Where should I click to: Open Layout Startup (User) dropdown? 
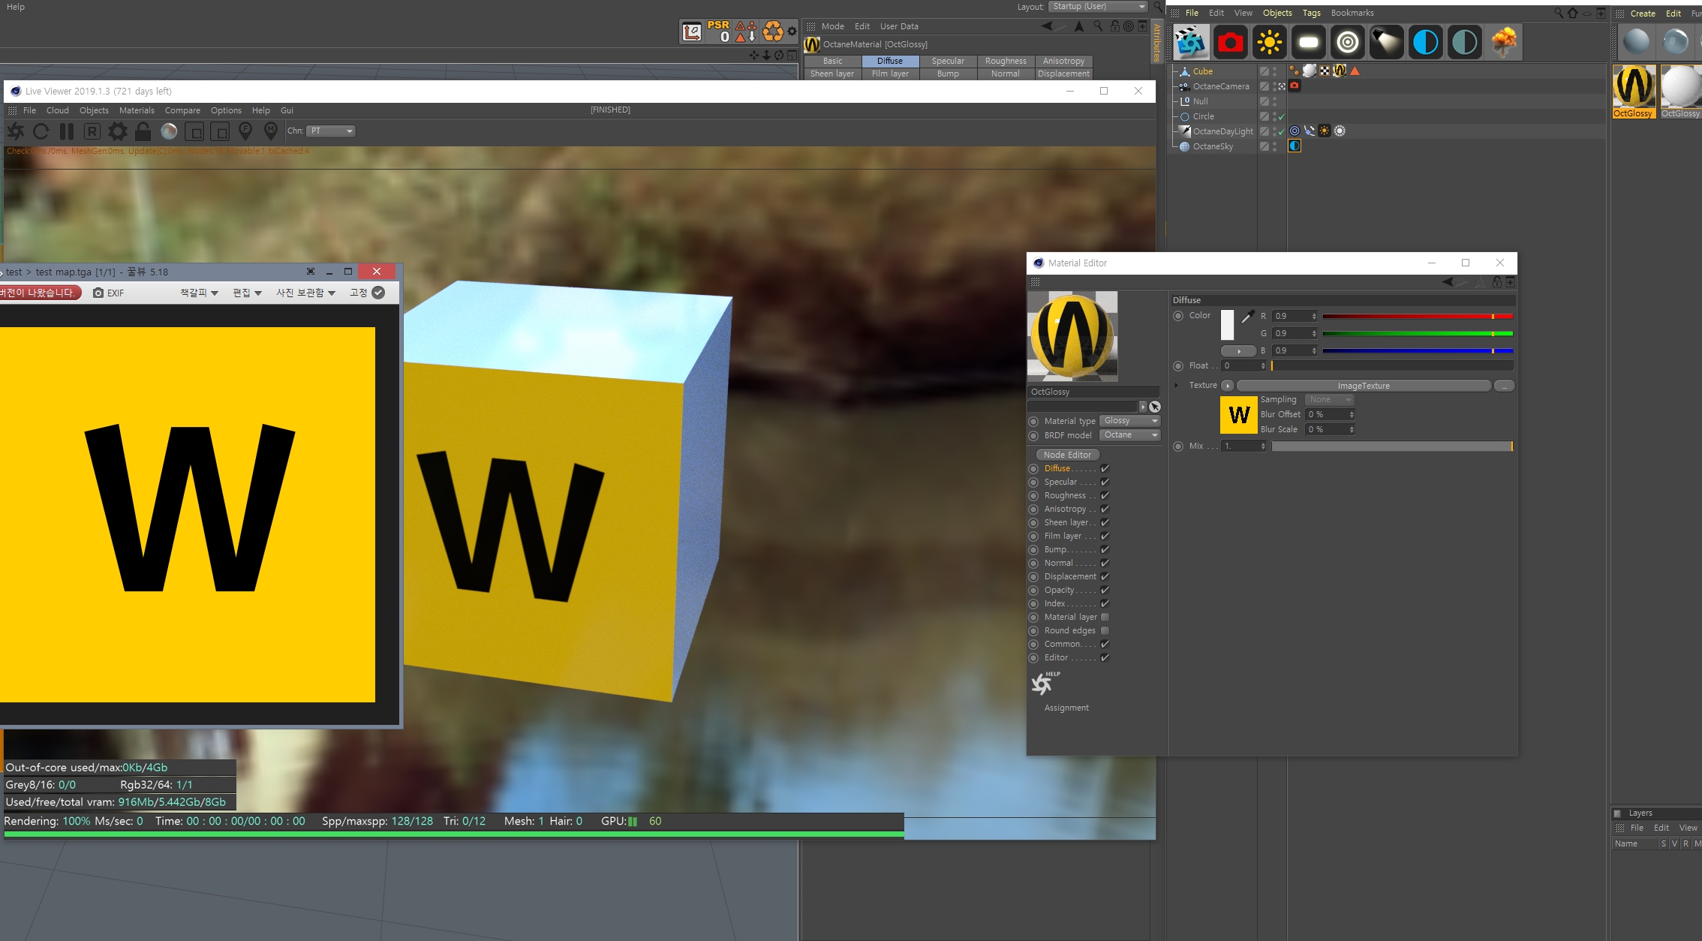click(x=1099, y=7)
